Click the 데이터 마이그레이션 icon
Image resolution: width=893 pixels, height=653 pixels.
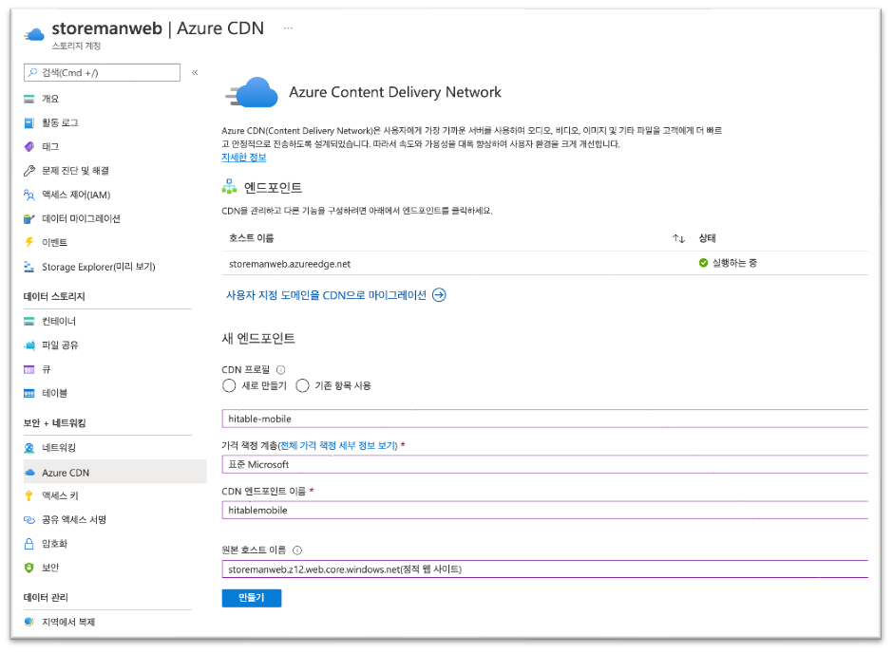click(29, 218)
